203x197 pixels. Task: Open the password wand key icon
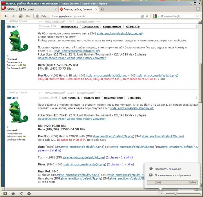[28, 16]
